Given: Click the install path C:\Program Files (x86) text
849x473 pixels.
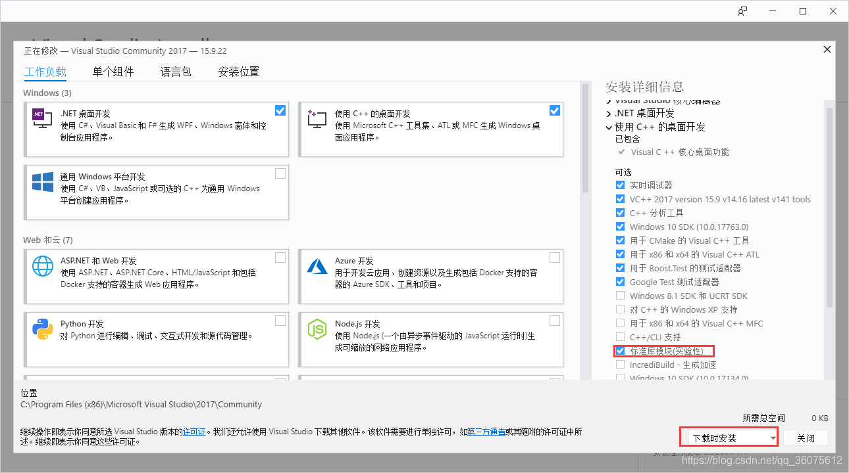Looking at the screenshot, I should (x=141, y=404).
